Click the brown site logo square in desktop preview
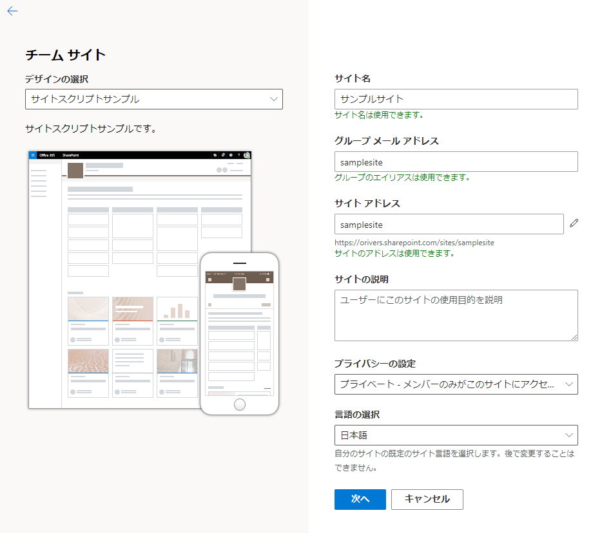This screenshot has height=533, width=602. tap(75, 170)
